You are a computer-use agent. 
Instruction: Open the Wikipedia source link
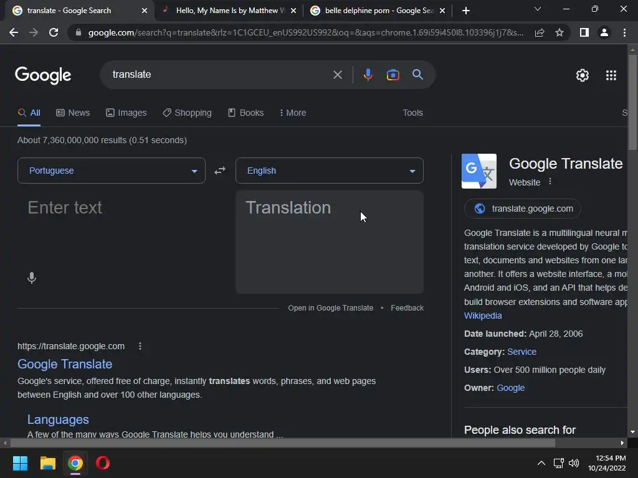483,316
